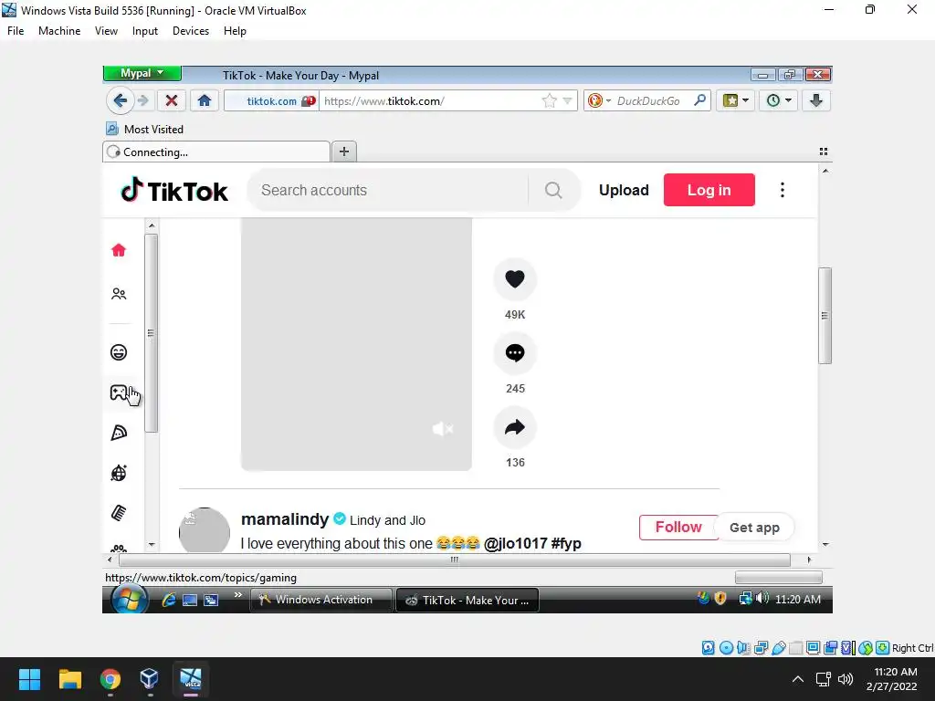Click the horizontal scrollbar at page bottom
The width and height of the screenshot is (935, 701).
click(455, 560)
